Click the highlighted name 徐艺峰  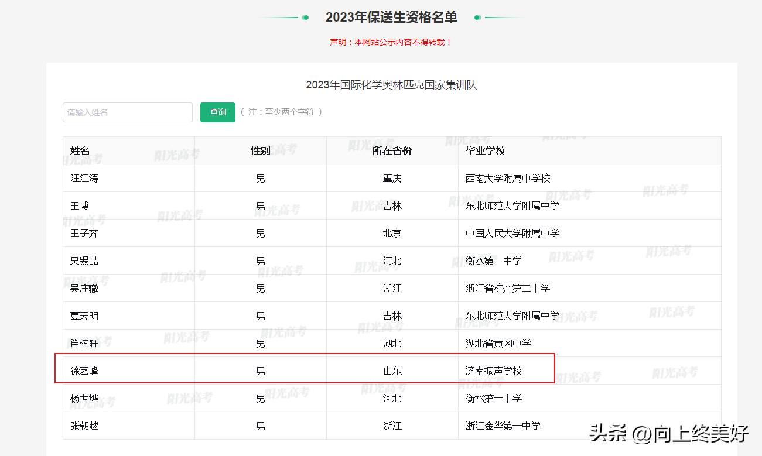coord(84,371)
